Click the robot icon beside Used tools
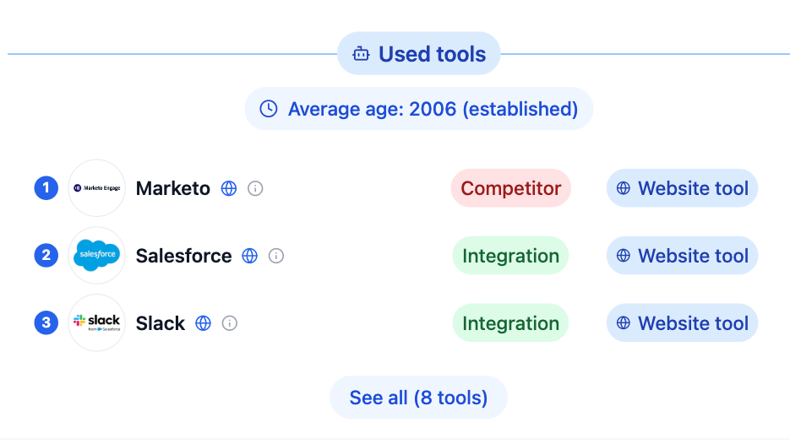790x444 pixels. pyautogui.click(x=361, y=53)
